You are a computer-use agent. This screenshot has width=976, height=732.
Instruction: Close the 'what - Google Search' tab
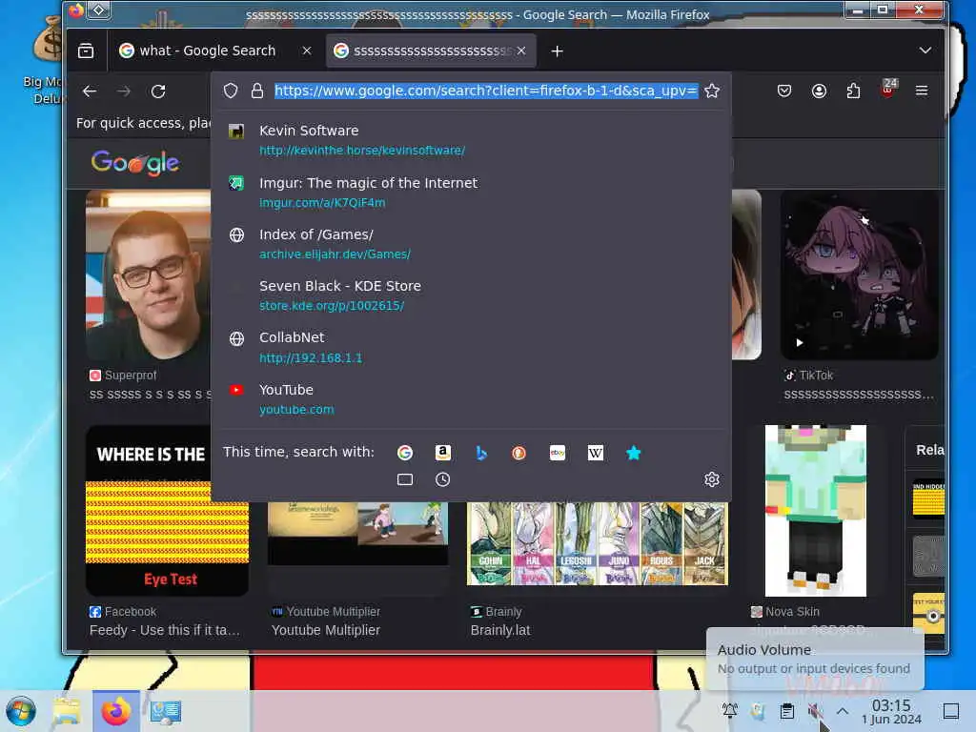tap(307, 51)
